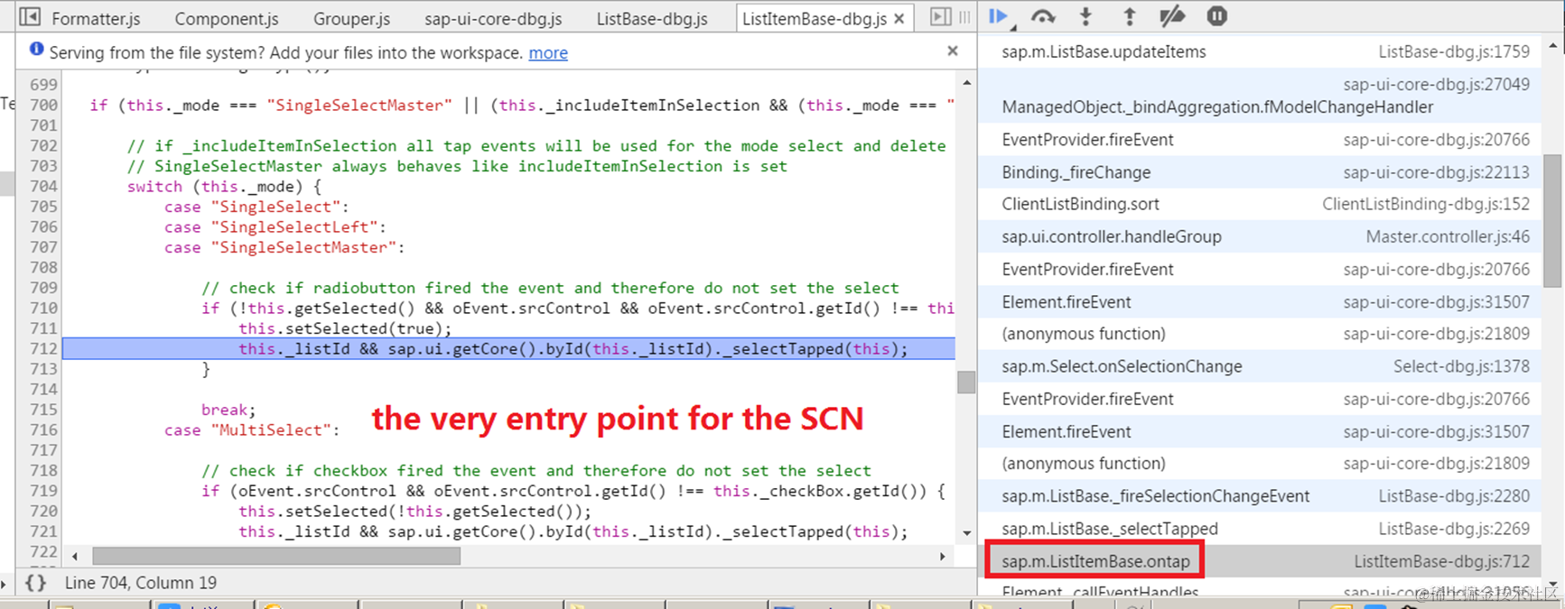This screenshot has width=1565, height=609.
Task: Switch to the Component.js tab
Action: [x=226, y=18]
